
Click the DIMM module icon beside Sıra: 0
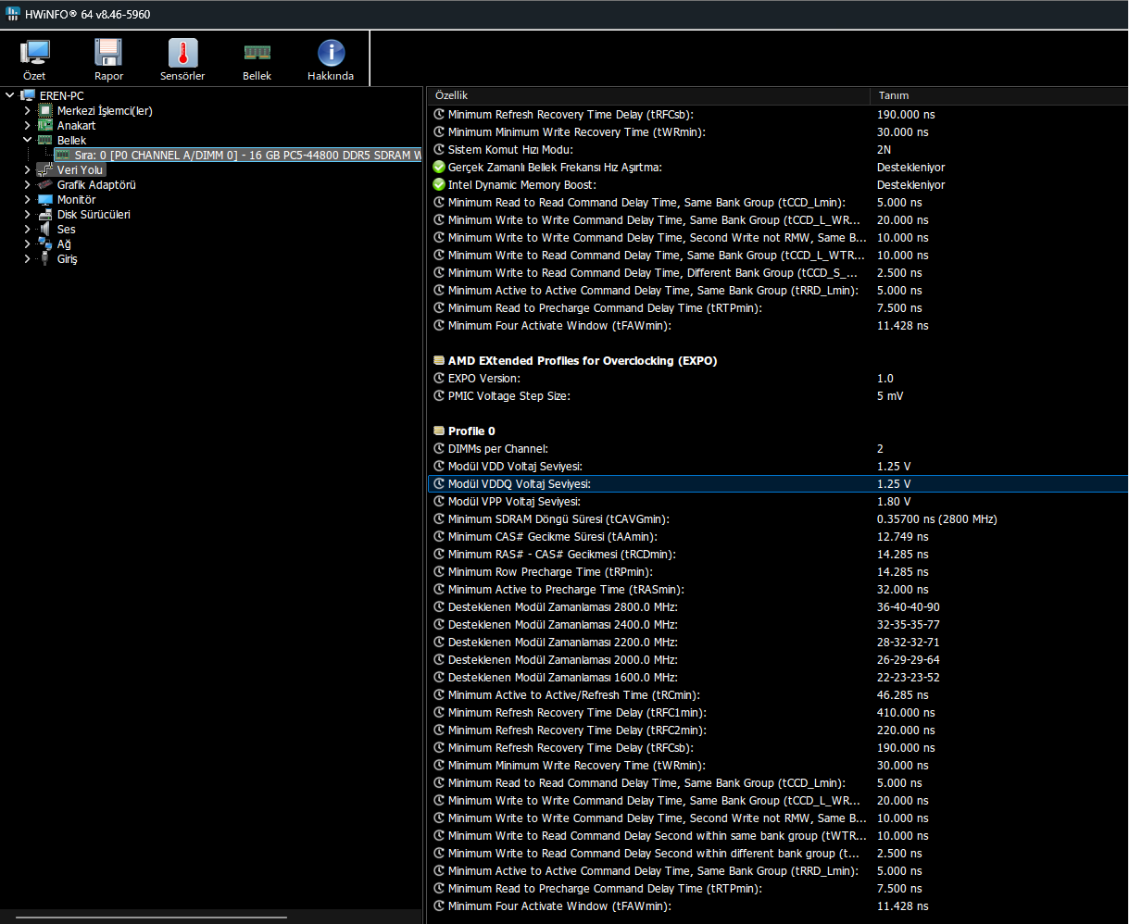tap(63, 155)
